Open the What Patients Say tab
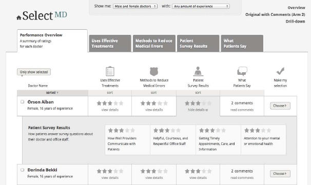 tap(242, 44)
